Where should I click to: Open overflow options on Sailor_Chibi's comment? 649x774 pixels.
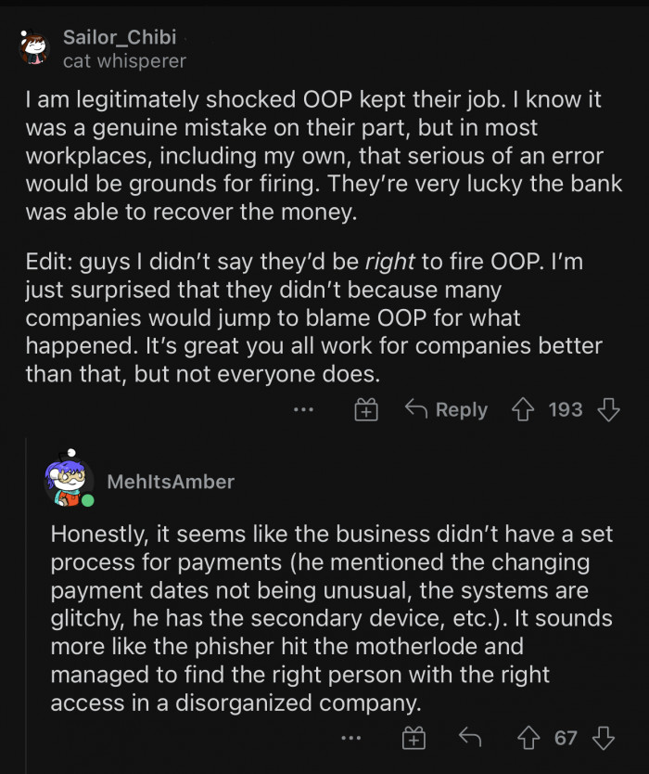(x=303, y=409)
